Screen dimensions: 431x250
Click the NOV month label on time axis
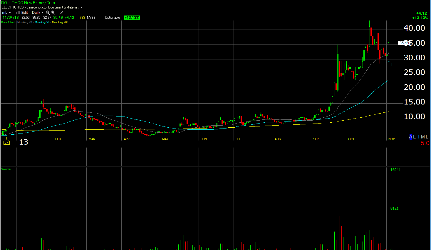click(x=392, y=139)
